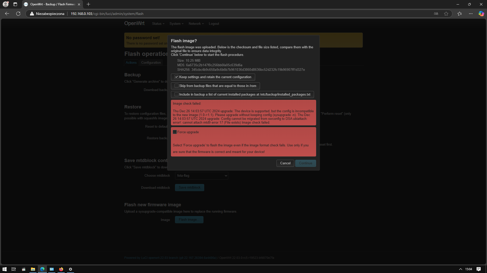
Task: Open the favorites list icon
Action: coord(460,14)
